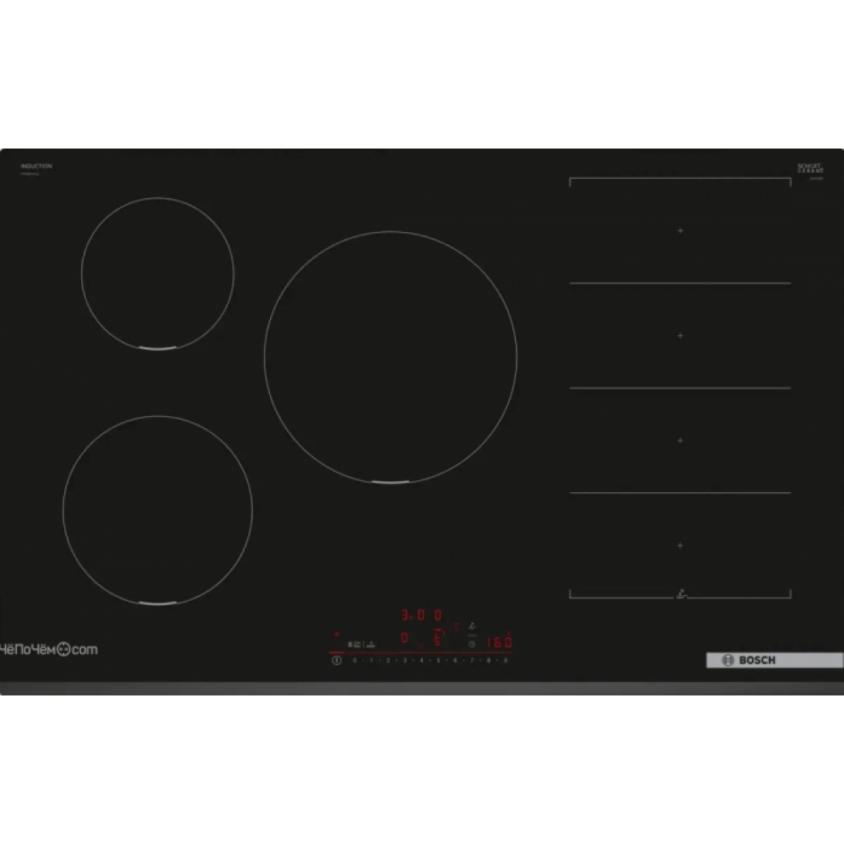The width and height of the screenshot is (844, 844).
Task: Select power level 4 on the number strip
Action: click(x=421, y=661)
